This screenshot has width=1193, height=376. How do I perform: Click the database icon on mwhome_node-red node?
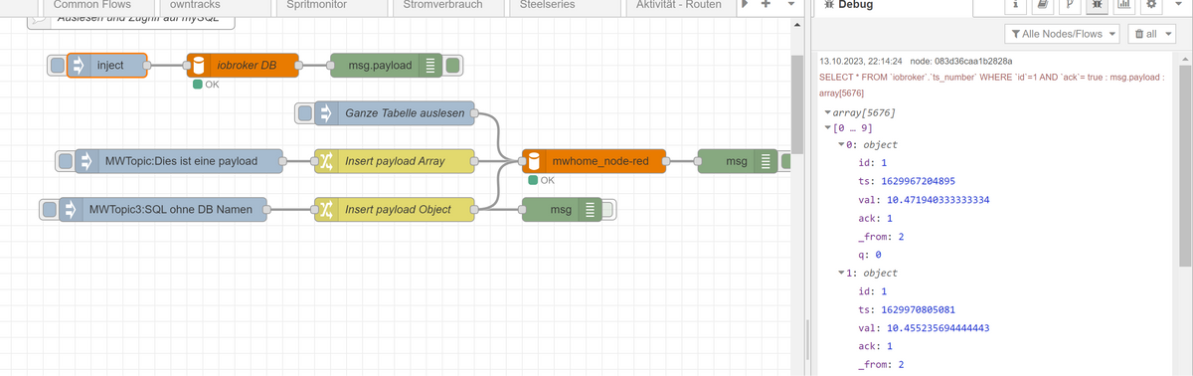(534, 161)
